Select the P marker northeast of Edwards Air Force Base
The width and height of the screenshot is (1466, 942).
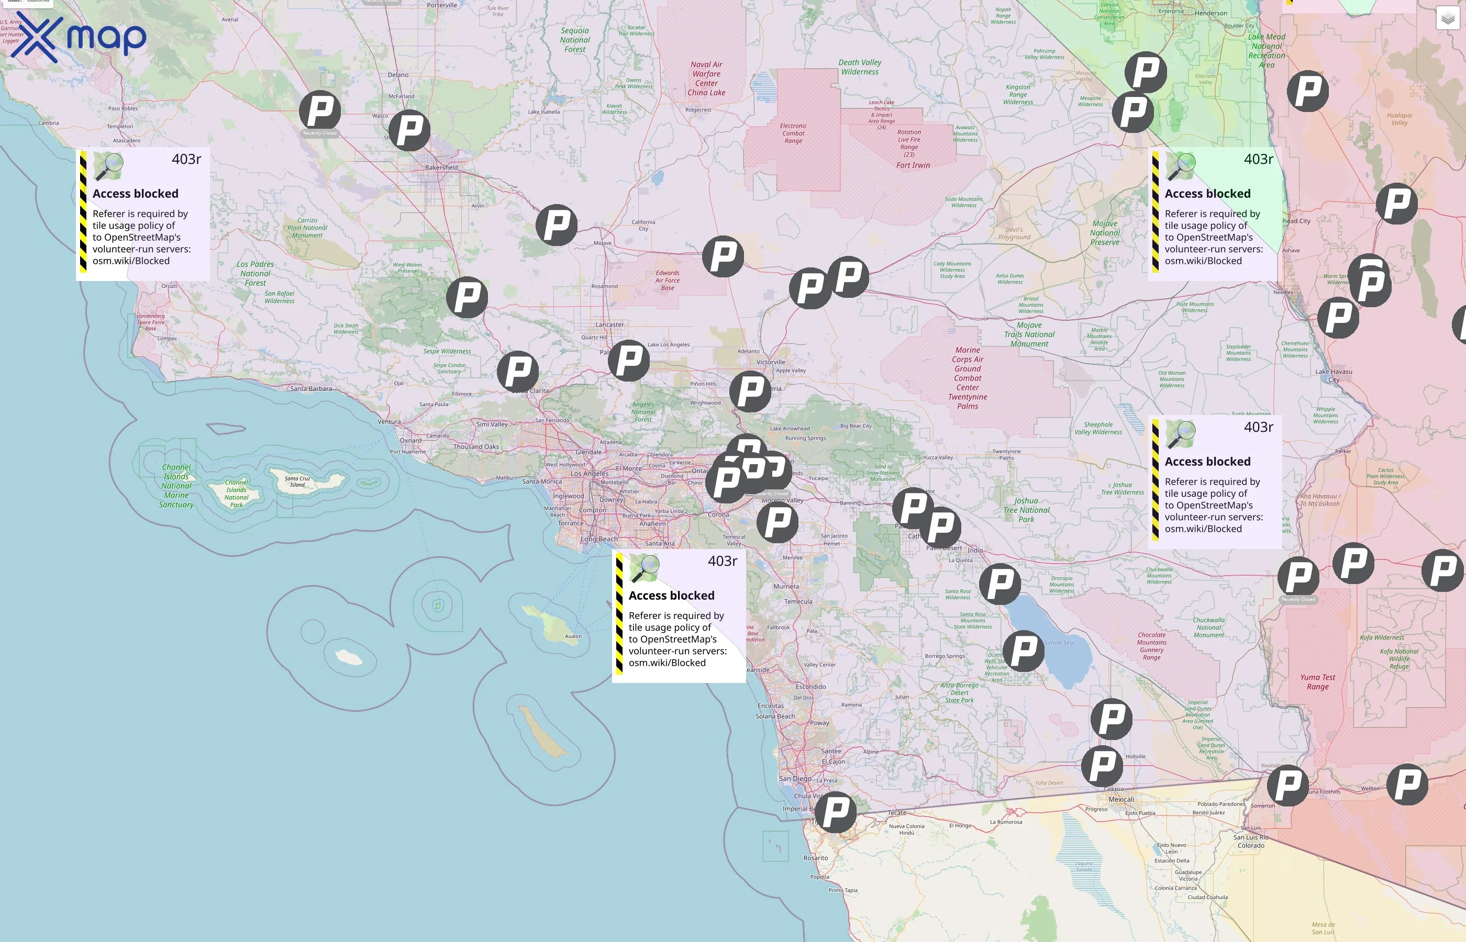tap(723, 256)
